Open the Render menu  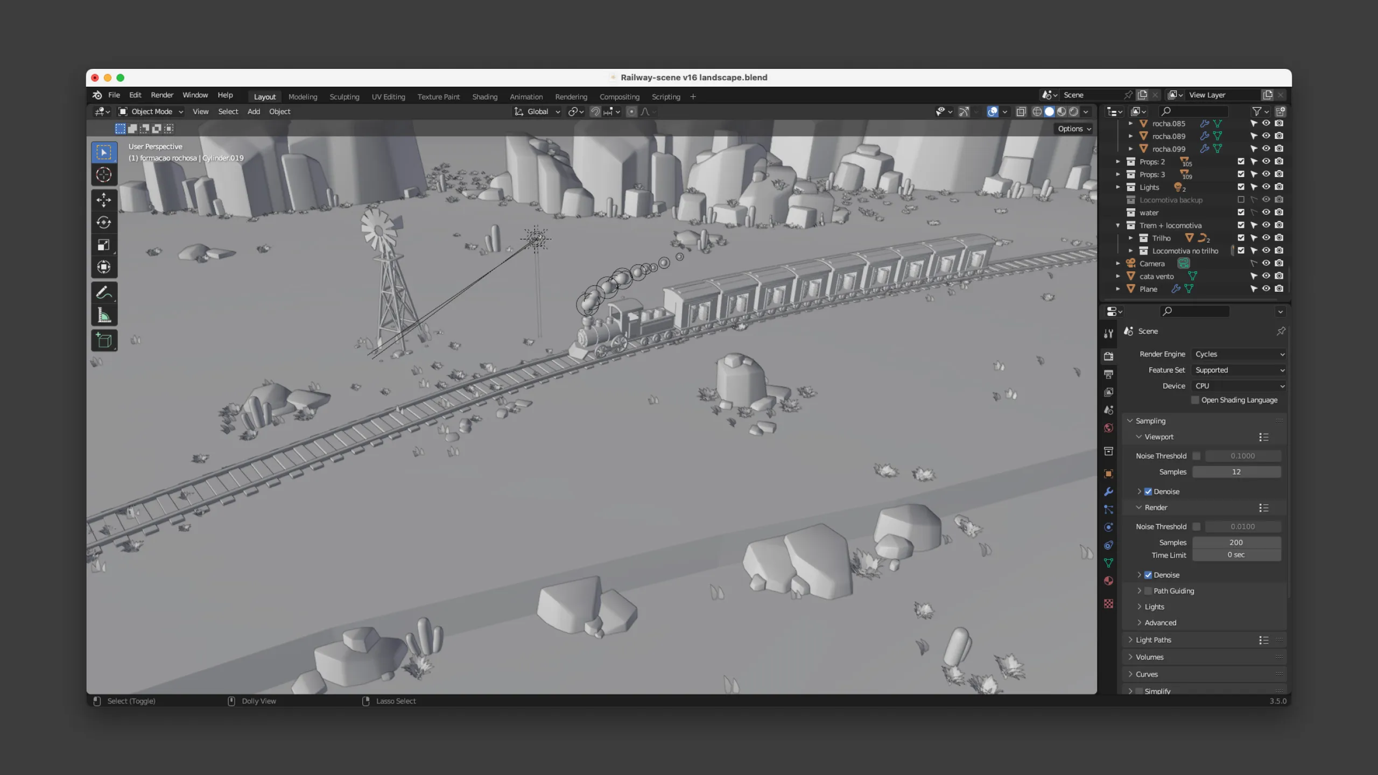click(162, 95)
